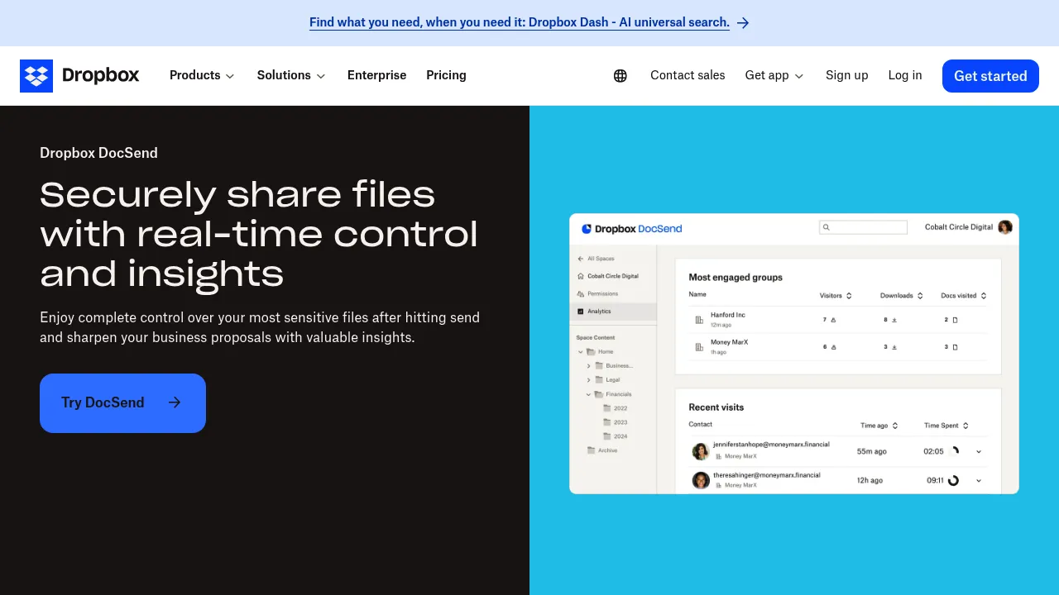Click the document icon in Hanford Inc row

click(x=955, y=320)
